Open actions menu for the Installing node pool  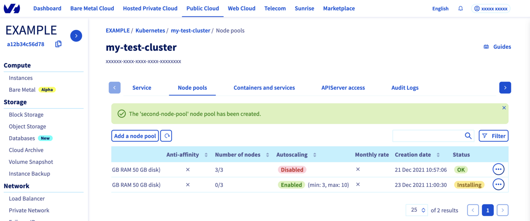pos(498,184)
